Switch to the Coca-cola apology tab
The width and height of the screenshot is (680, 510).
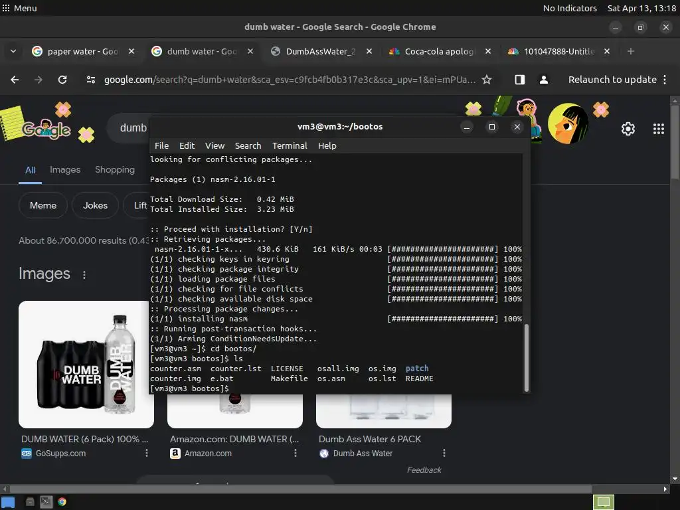coord(438,51)
